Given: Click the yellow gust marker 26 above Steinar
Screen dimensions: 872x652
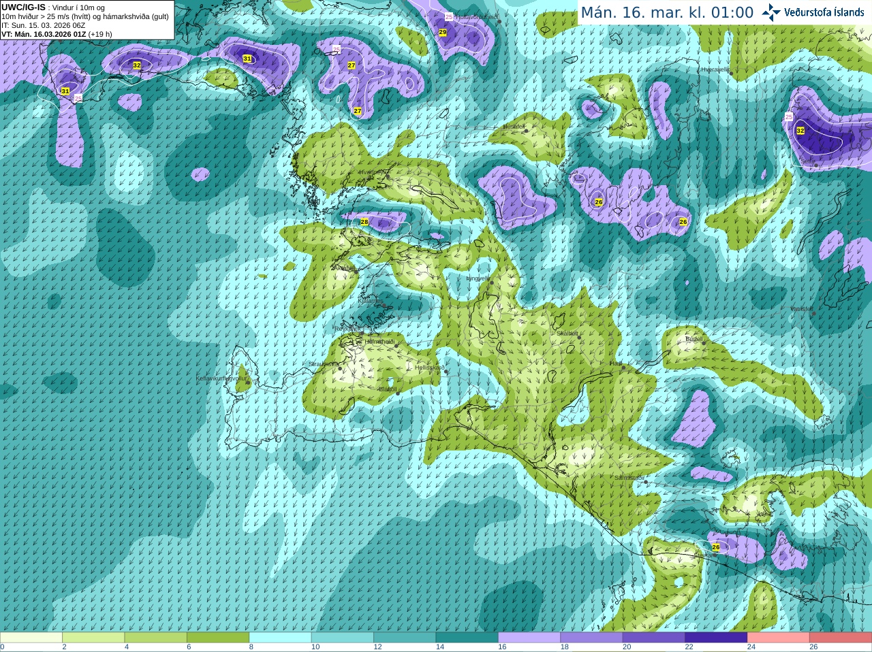Looking at the screenshot, I should (x=716, y=547).
